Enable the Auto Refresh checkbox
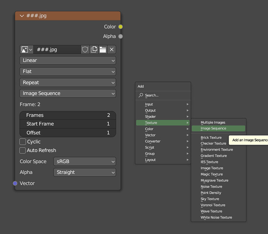 tap(22, 150)
